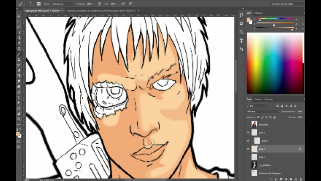Screen dimensions: 321x181
Task: Toggle pressure for opacity in the options bar
Action: point(100,4)
